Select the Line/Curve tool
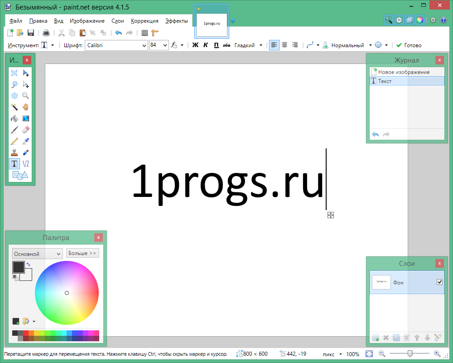The image size is (453, 363). [26, 163]
